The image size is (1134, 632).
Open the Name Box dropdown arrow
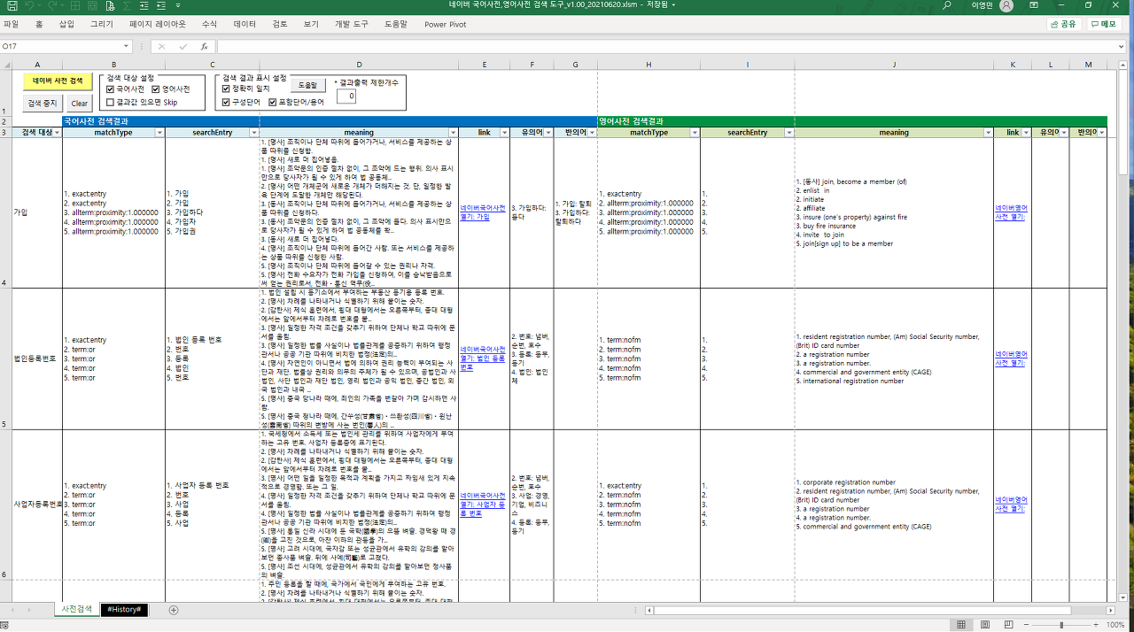127,46
